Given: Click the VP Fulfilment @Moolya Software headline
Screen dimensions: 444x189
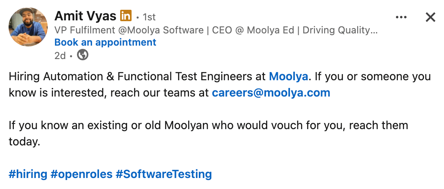Looking at the screenshot, I should [x=129, y=30].
